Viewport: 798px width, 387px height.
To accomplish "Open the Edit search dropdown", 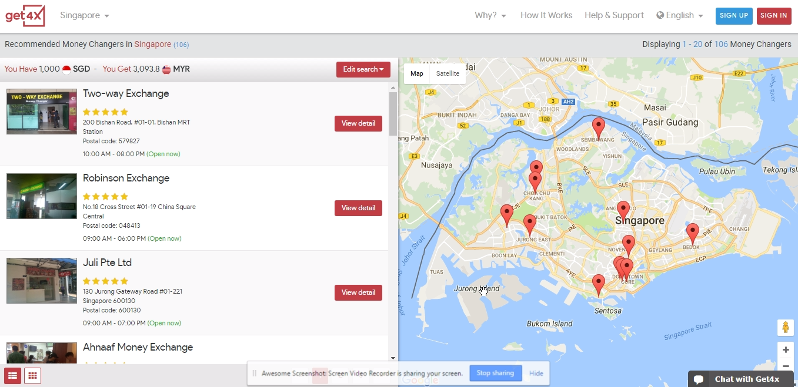I will pyautogui.click(x=363, y=69).
